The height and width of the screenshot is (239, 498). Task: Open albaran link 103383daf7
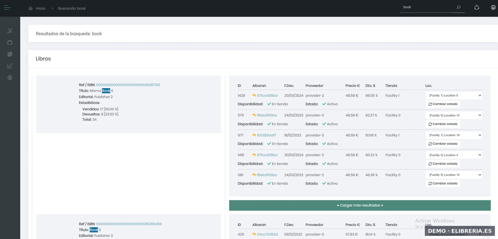click(x=266, y=135)
